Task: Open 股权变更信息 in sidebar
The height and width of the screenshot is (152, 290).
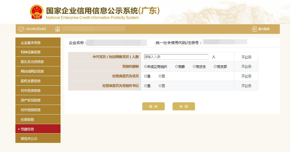Action: [x=38, y=81]
